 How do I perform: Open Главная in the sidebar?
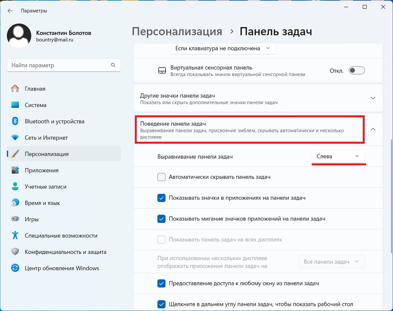tap(64, 89)
